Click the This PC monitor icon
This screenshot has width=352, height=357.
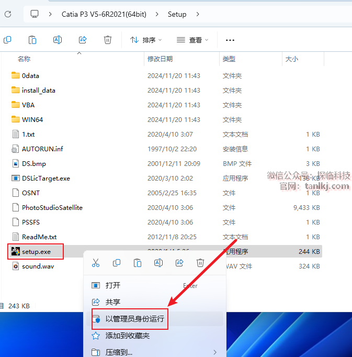click(x=35, y=14)
